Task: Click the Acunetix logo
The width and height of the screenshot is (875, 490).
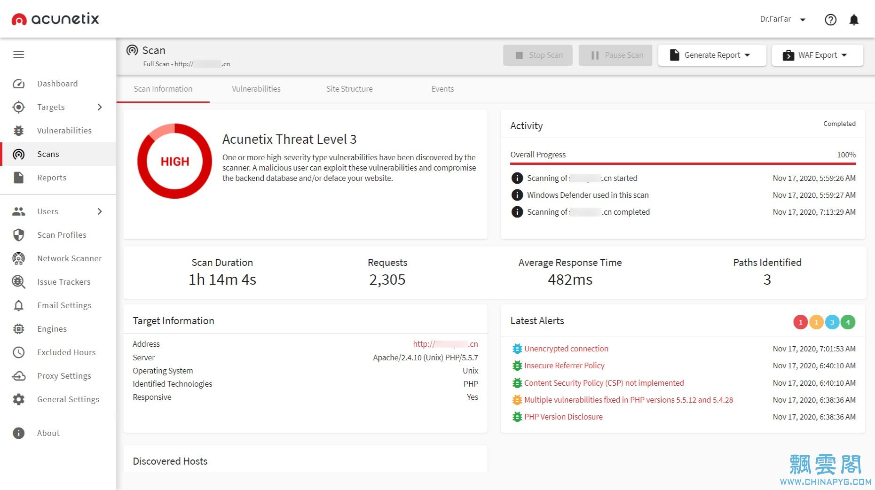Action: pyautogui.click(x=55, y=19)
